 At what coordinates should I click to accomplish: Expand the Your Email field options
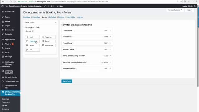click(x=111, y=37)
